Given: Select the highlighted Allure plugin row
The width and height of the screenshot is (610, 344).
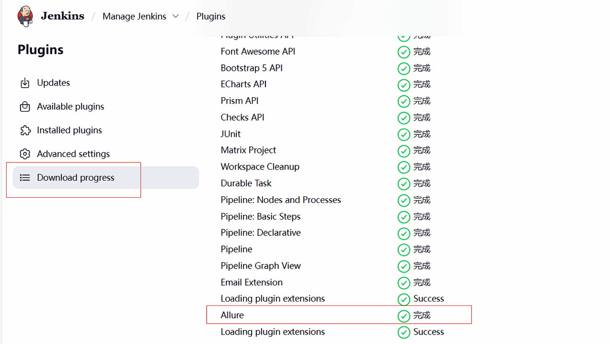Looking at the screenshot, I should pos(232,315).
